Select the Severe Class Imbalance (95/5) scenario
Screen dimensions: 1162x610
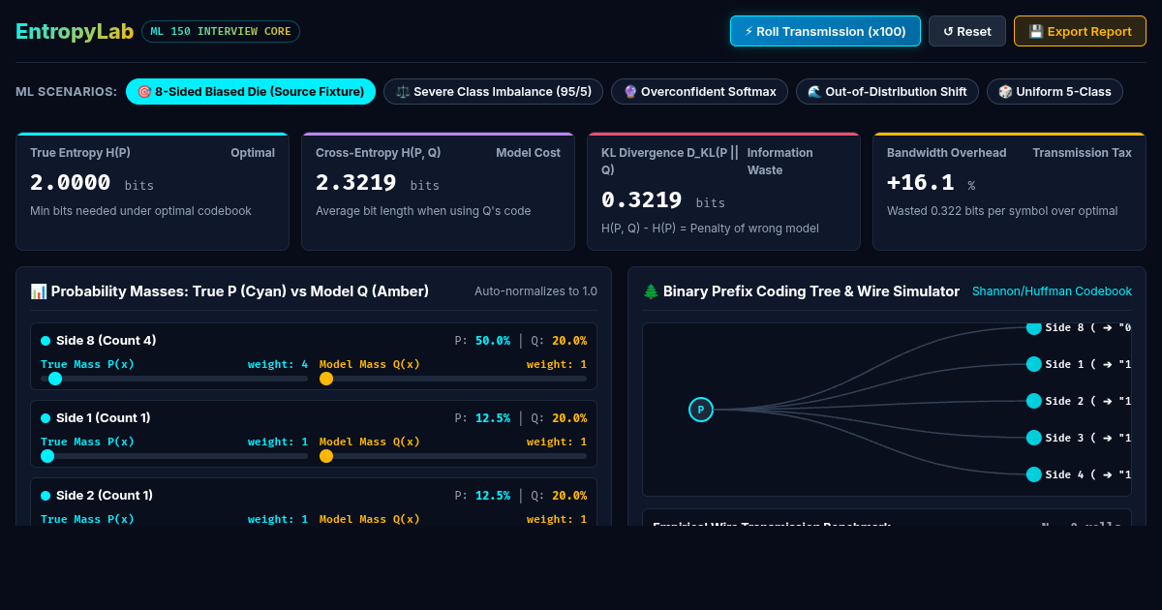[493, 92]
